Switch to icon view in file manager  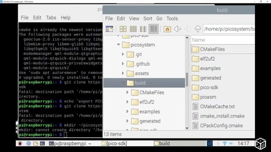[x=123, y=29]
